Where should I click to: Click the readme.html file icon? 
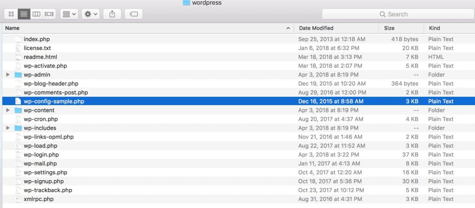18,57
